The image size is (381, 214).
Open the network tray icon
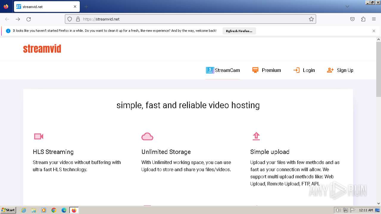346,210
